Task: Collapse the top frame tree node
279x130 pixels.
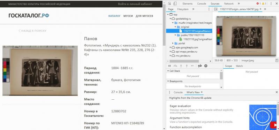Action: coord(168,15)
